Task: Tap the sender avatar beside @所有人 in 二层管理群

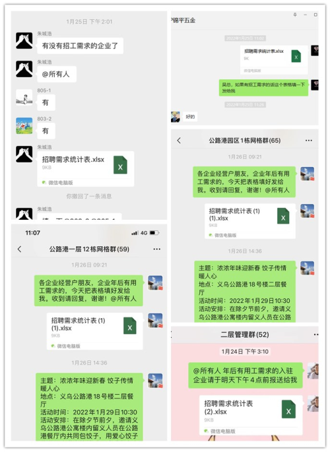Action: point(313,371)
